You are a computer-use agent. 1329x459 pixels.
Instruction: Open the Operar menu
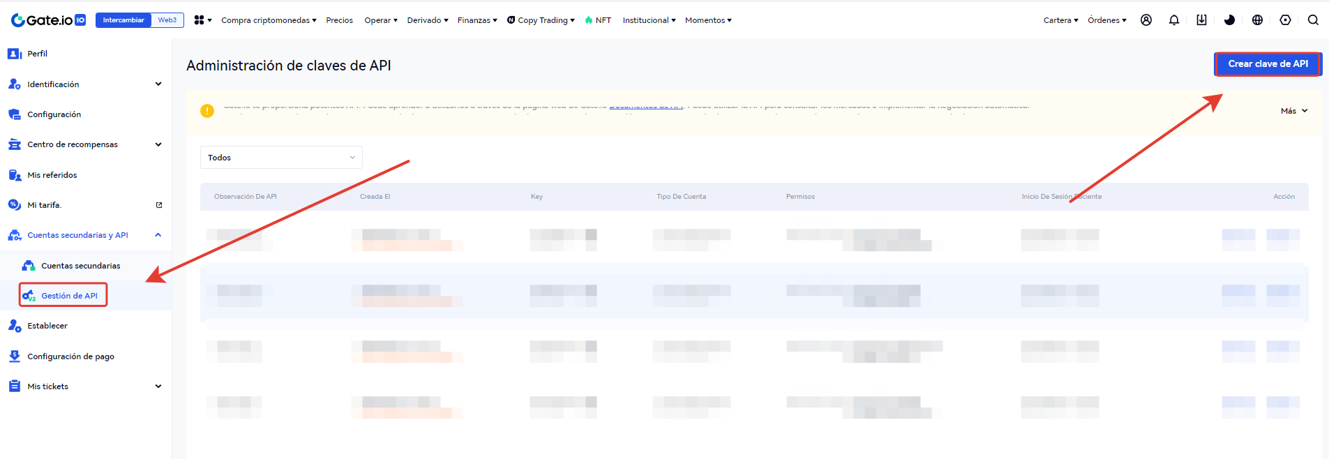tap(381, 20)
